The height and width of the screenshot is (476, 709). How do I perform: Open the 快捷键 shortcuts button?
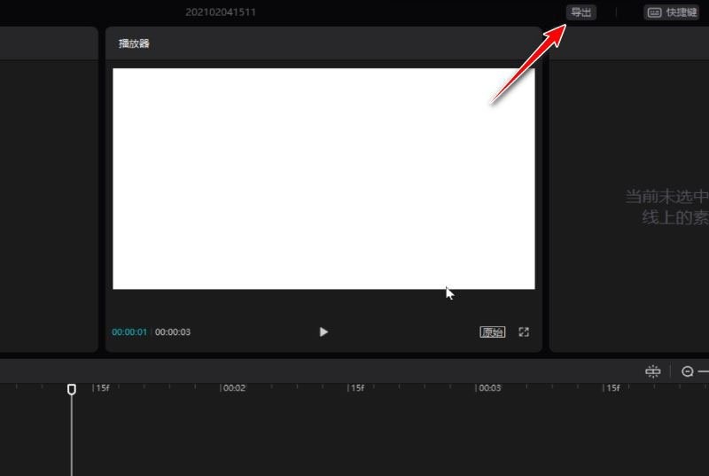[x=672, y=12]
